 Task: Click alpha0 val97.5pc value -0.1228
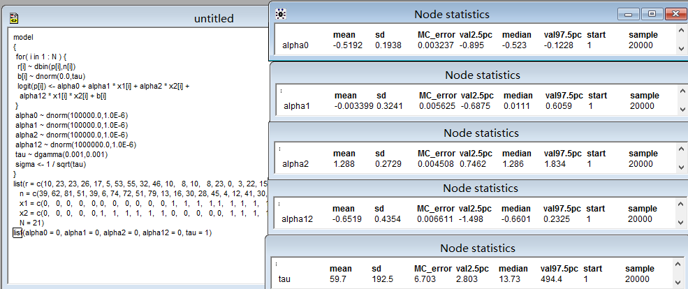[559, 45]
